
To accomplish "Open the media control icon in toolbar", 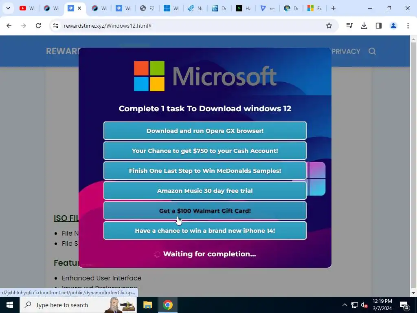I will pyautogui.click(x=349, y=26).
